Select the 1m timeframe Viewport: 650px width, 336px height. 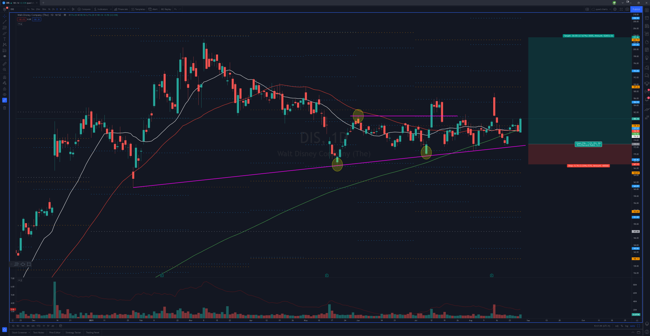(28, 9)
